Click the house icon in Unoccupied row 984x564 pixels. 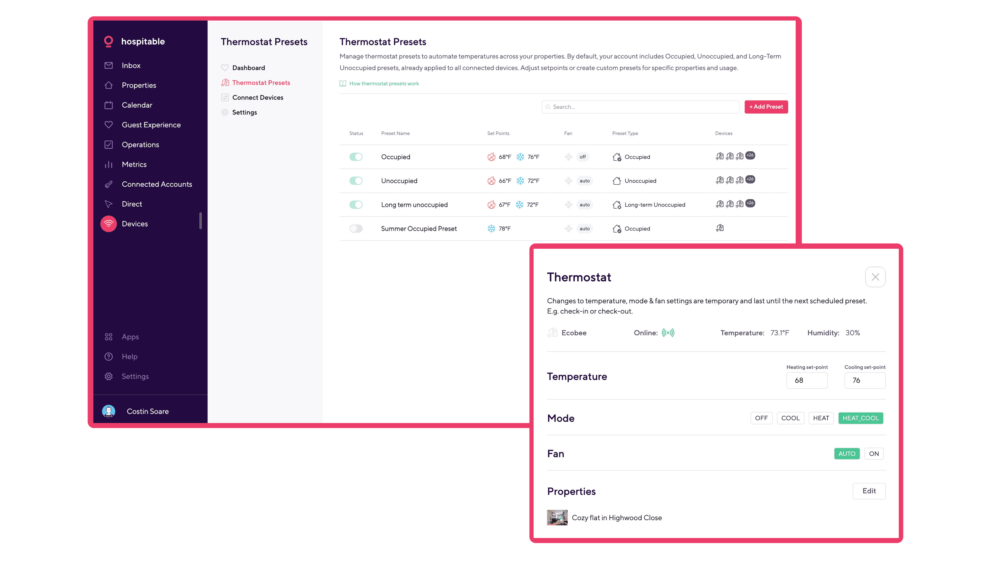(617, 181)
